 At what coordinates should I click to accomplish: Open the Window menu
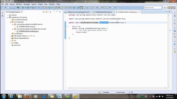coord(52,4)
